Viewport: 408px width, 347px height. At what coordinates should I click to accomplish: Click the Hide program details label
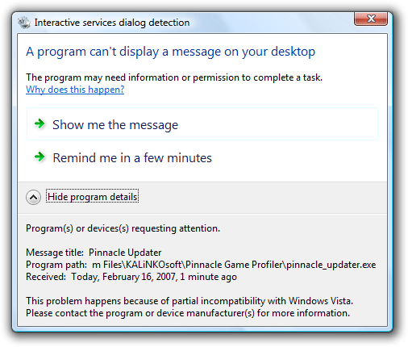tap(93, 197)
